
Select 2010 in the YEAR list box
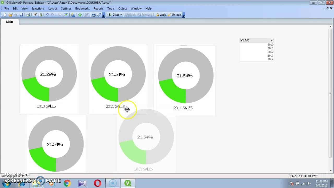(x=257, y=45)
